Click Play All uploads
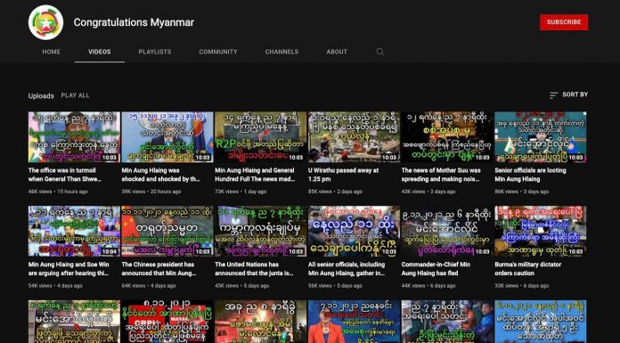Image resolution: width=620 pixels, height=343 pixels. coord(75,95)
